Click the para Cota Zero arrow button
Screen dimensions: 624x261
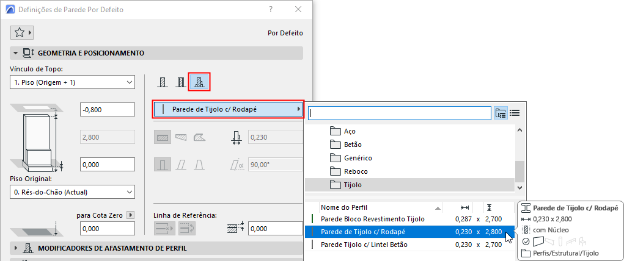click(x=130, y=215)
